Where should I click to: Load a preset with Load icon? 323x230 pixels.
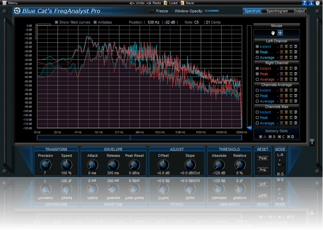tap(166, 3)
